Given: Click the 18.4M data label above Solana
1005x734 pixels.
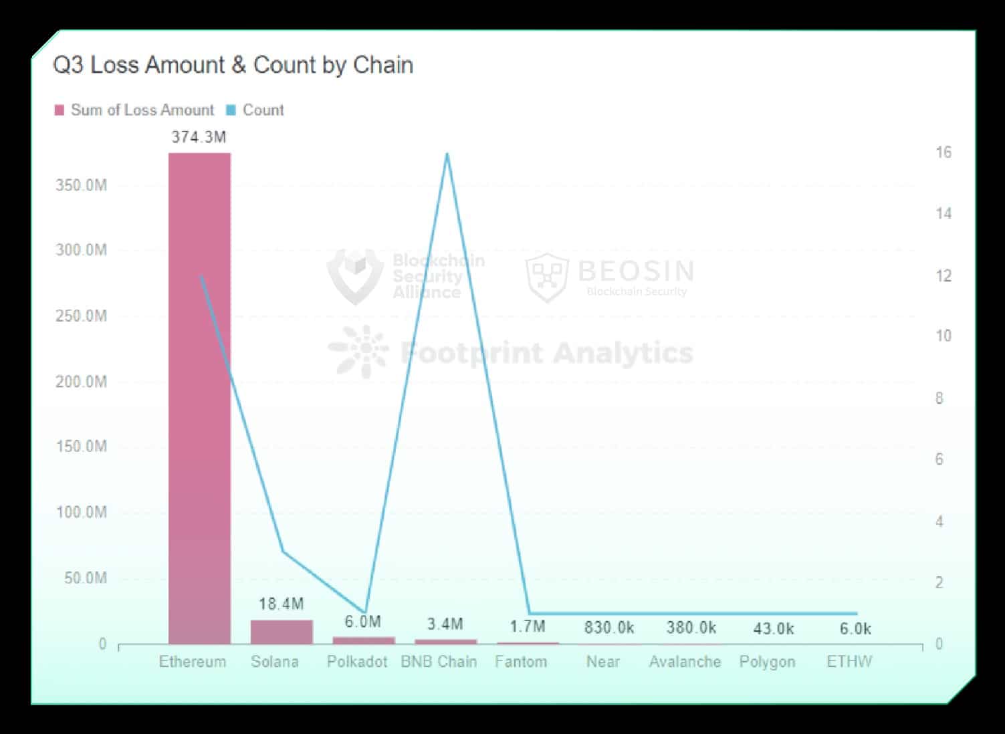Looking at the screenshot, I should pyautogui.click(x=281, y=604).
